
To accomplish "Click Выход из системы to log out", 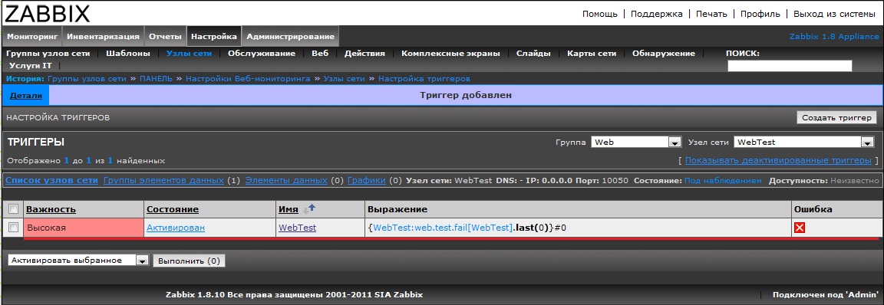I will click(834, 14).
